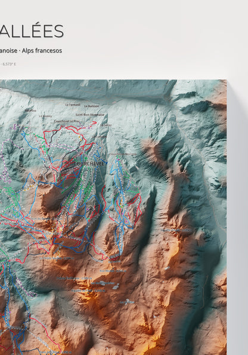The image size is (248, 355).
Task: Click the 'Saint-Bon-Tarentaise' label
Action: pyautogui.click(x=90, y=115)
